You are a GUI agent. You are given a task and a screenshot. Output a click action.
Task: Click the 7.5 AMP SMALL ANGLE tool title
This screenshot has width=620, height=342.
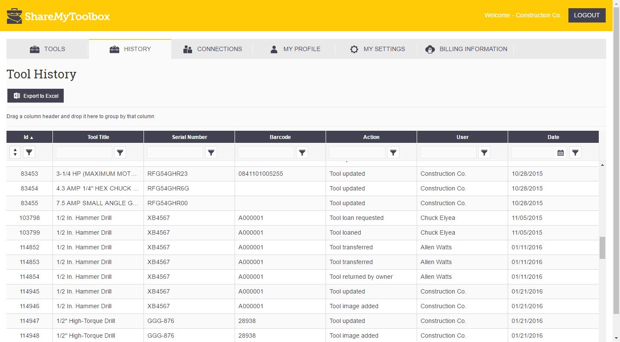98,203
